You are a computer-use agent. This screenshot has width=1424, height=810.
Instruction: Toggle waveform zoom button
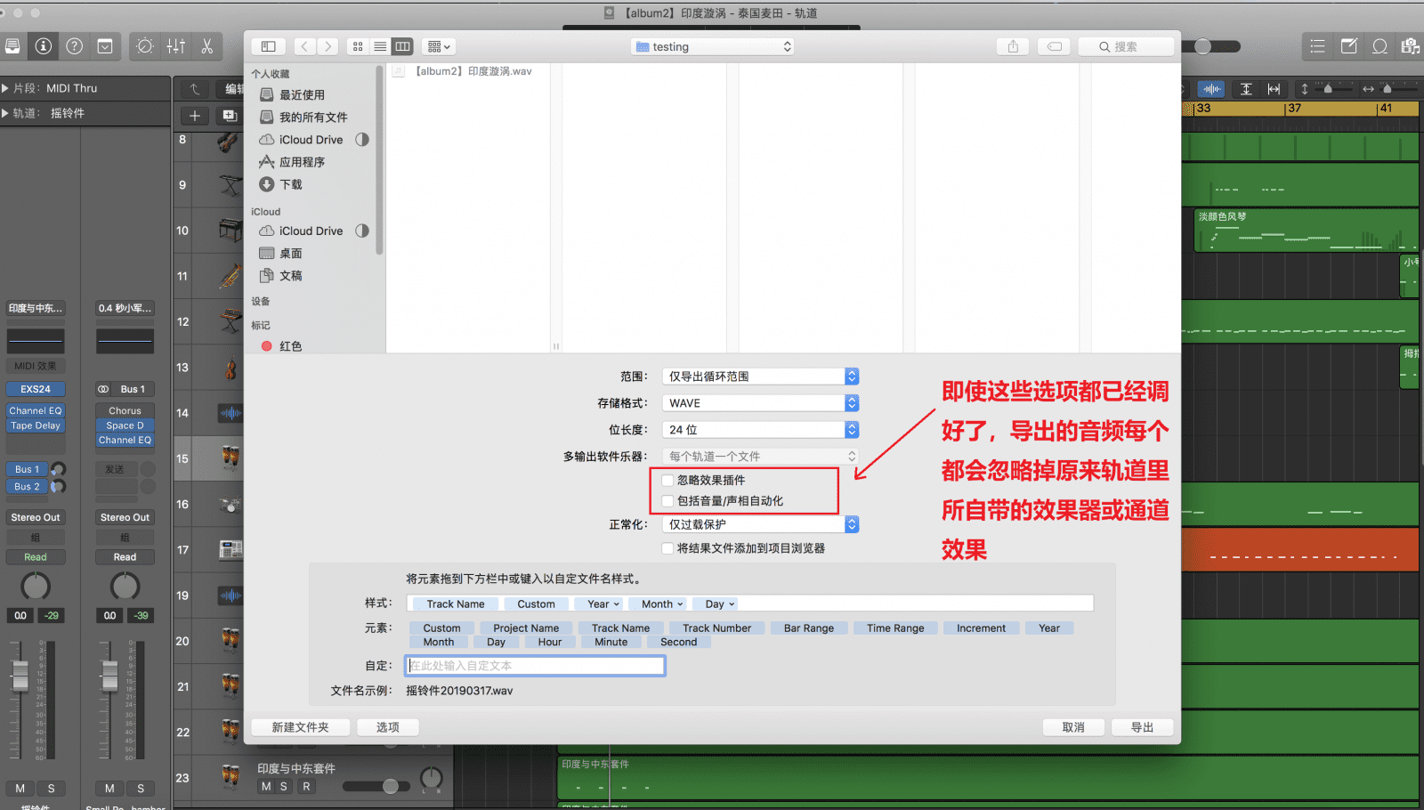pos(1211,89)
